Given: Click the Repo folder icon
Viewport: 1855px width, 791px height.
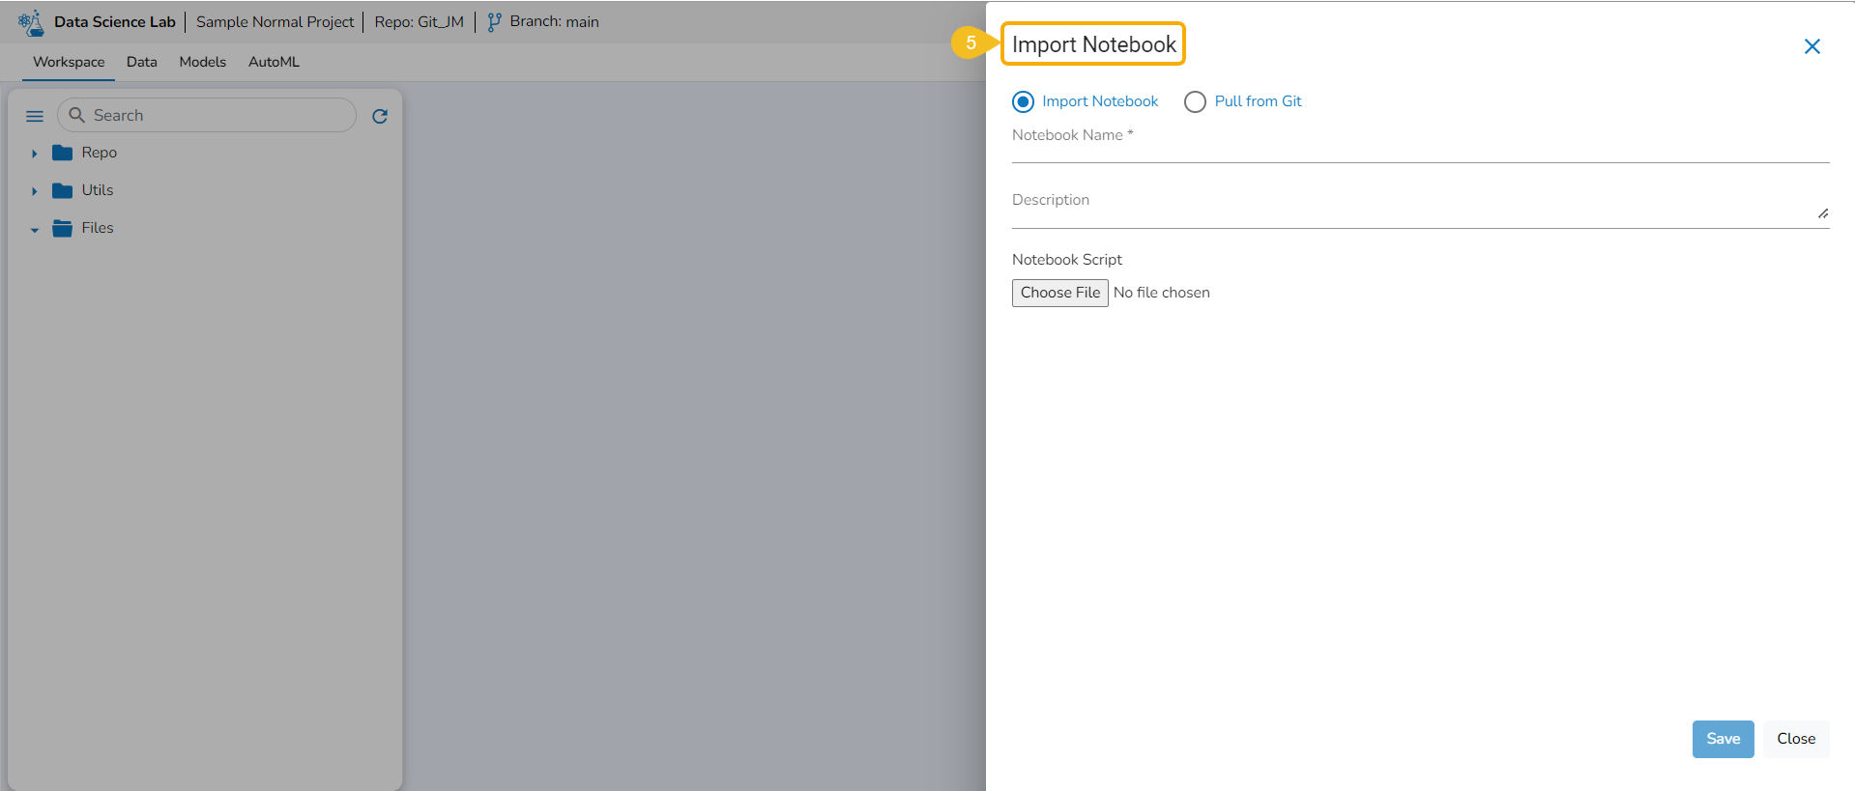Looking at the screenshot, I should click(x=63, y=153).
